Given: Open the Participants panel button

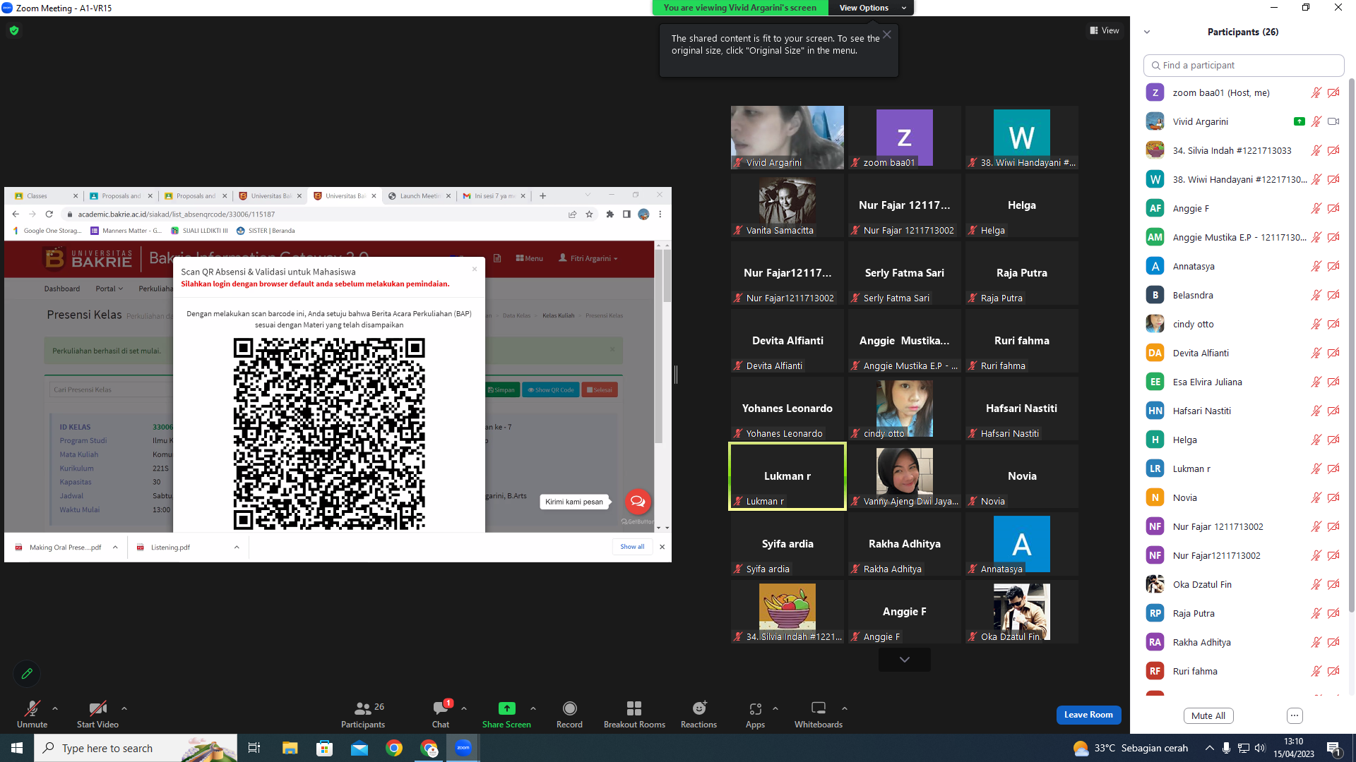Looking at the screenshot, I should pos(363,714).
